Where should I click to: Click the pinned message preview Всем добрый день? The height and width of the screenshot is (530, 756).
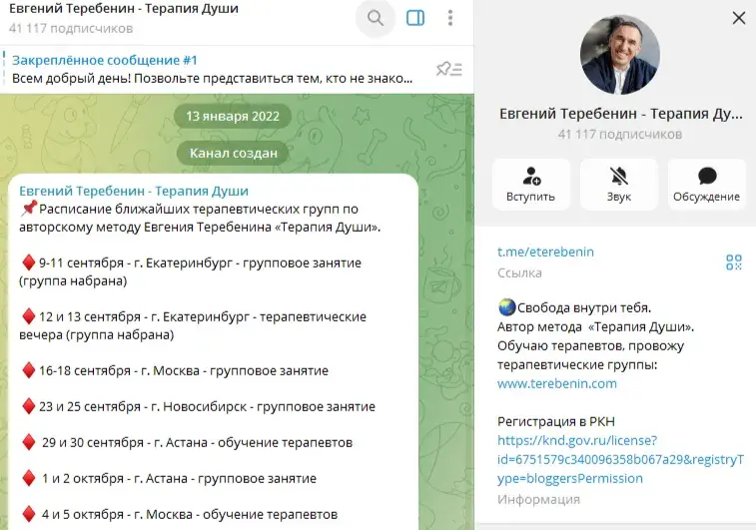[212, 78]
